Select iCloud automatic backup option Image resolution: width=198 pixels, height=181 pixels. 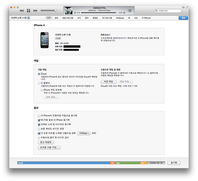(39, 74)
